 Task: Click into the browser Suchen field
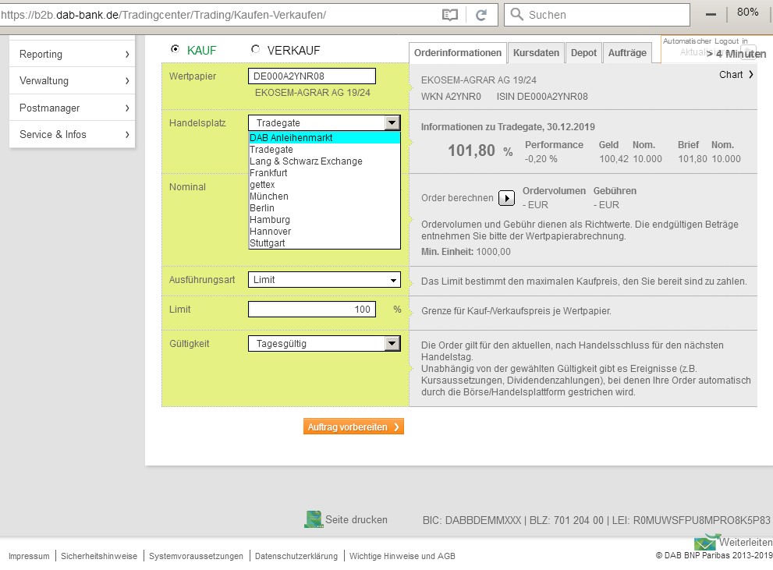click(597, 15)
